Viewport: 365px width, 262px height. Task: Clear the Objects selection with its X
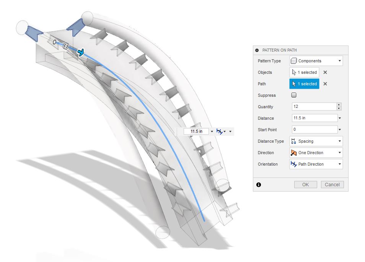coord(325,72)
